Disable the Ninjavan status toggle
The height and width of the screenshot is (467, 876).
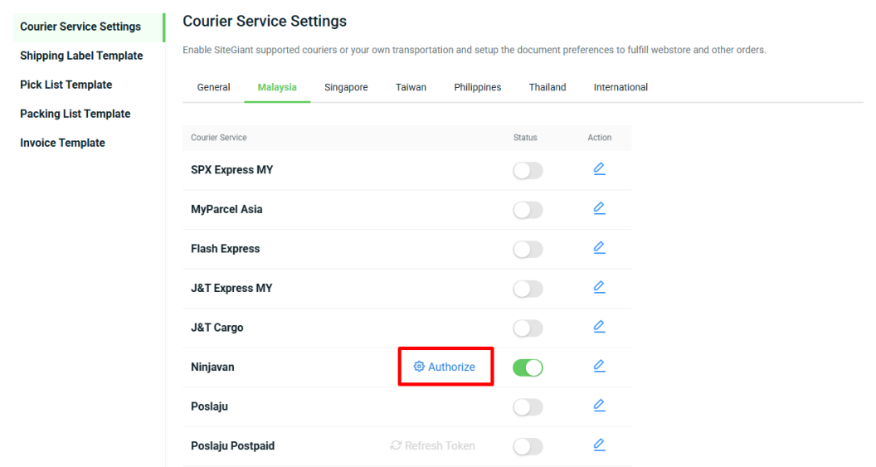point(528,367)
